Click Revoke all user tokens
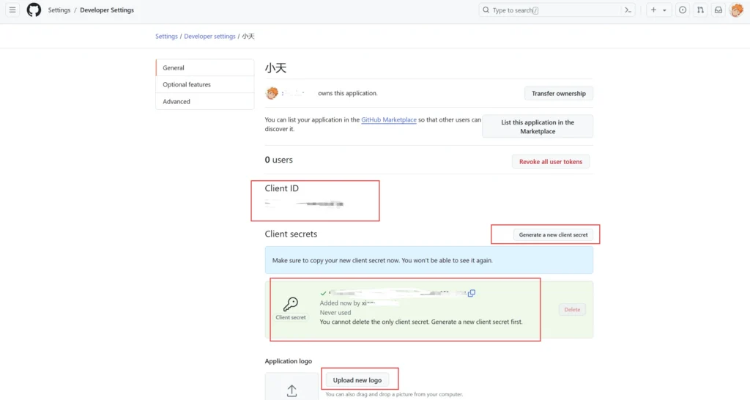750x400 pixels. (x=551, y=162)
